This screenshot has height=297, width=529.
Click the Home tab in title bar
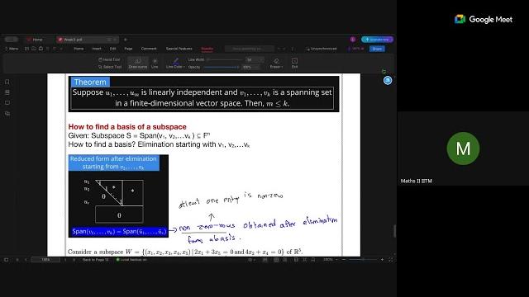35,40
